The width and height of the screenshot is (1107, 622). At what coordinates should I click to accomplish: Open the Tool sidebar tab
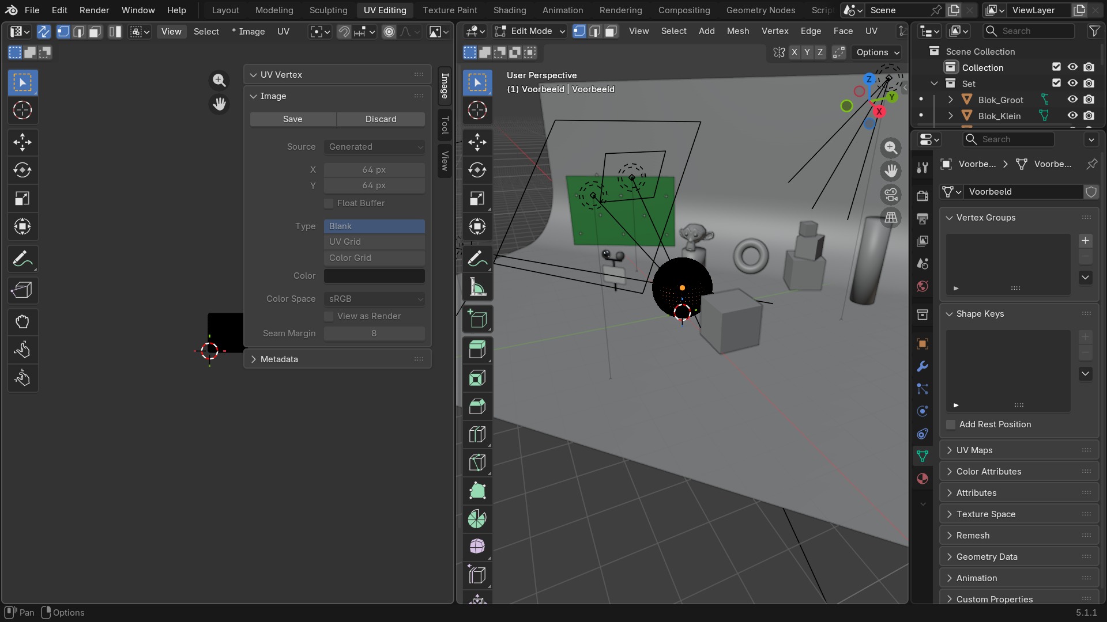pyautogui.click(x=445, y=124)
